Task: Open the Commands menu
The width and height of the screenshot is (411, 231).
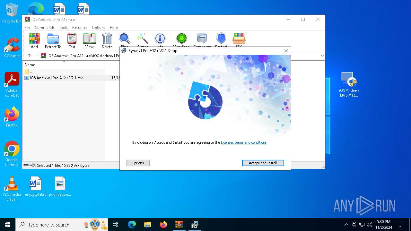Action: (45, 28)
